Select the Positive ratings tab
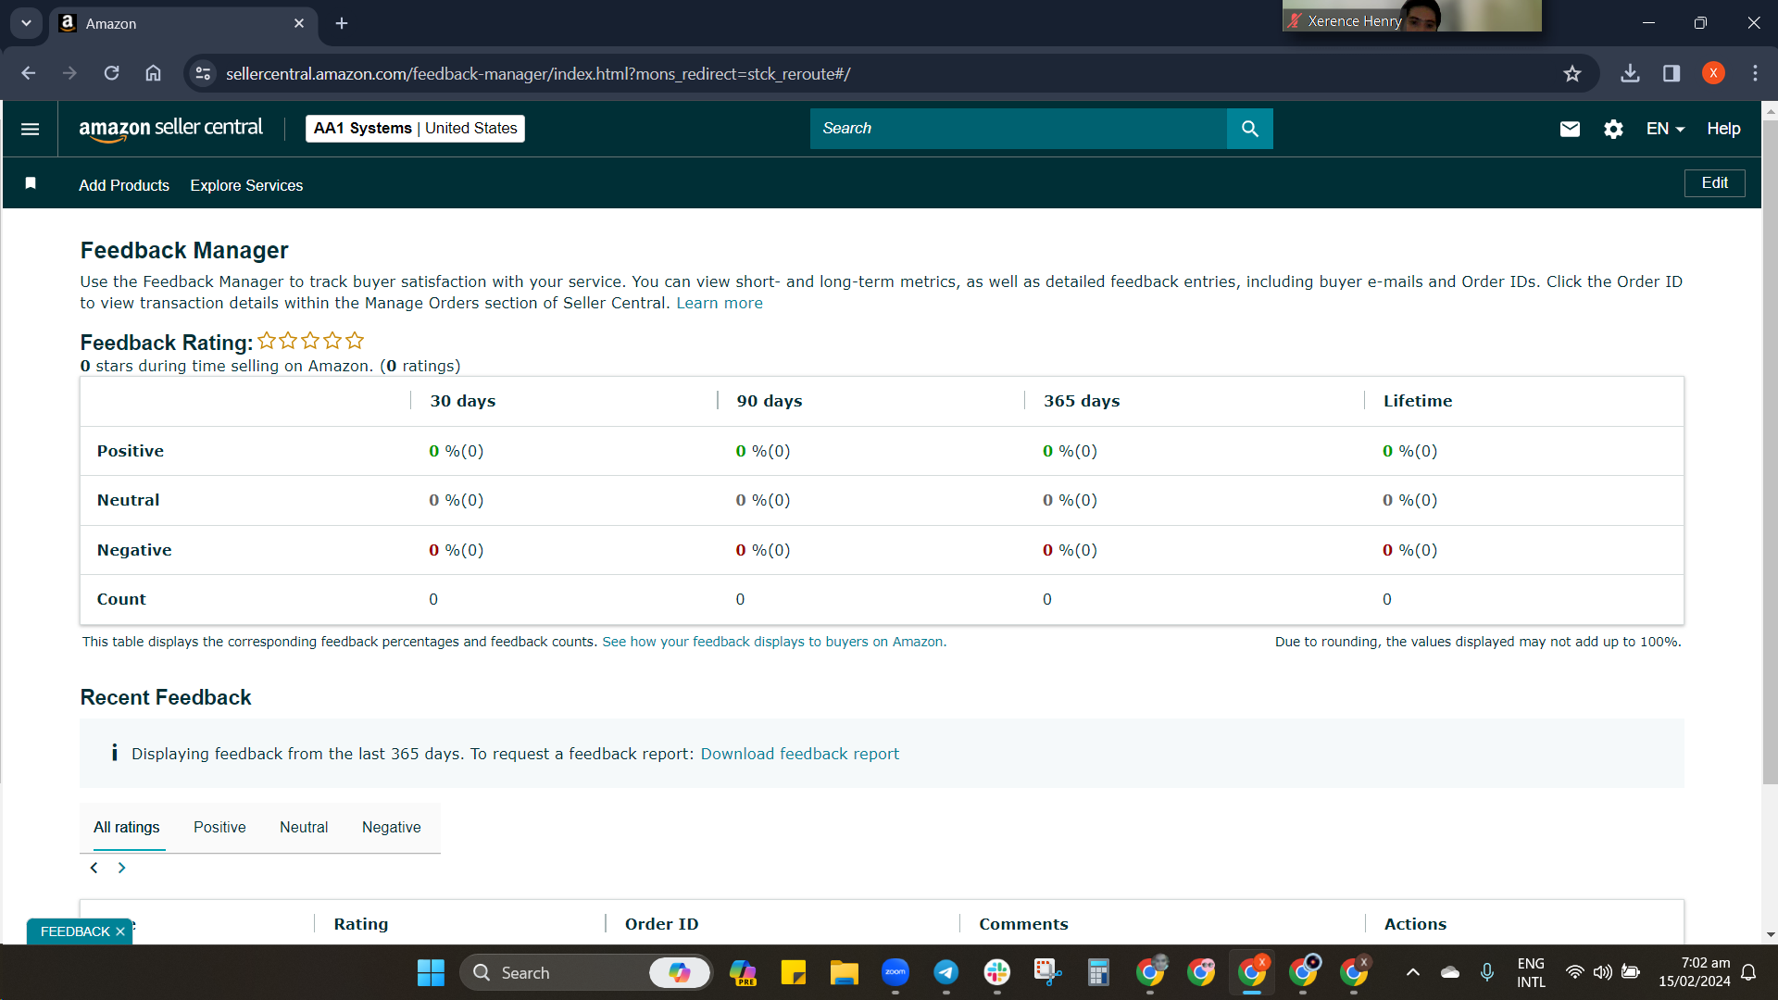Viewport: 1778px width, 1000px height. tap(219, 827)
